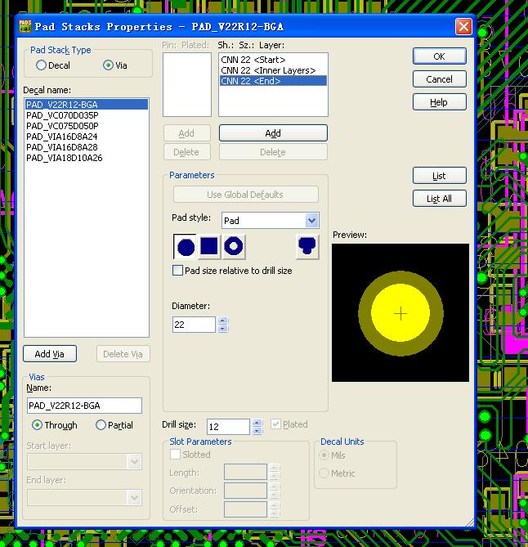Image resolution: width=528 pixels, height=547 pixels.
Task: Click the Slot Orientation input field
Action: click(245, 491)
